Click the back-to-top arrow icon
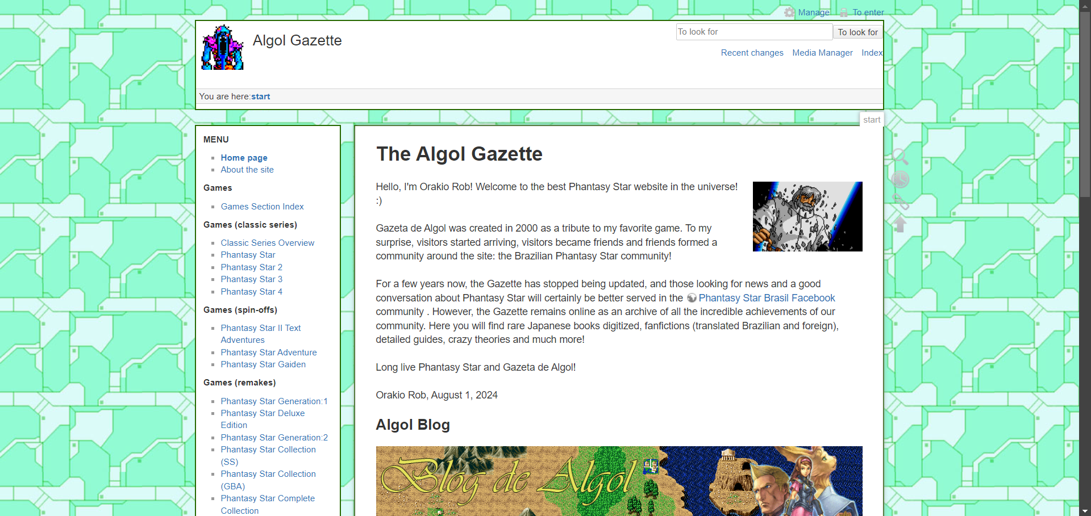 900,225
